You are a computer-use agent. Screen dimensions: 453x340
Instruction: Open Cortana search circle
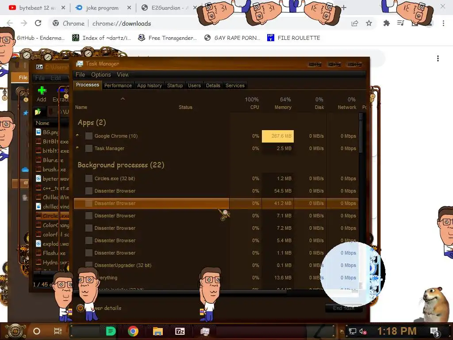[x=37, y=331]
